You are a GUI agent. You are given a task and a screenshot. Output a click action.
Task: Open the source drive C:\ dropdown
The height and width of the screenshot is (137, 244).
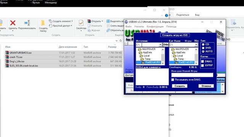pyautogui.click(x=160, y=45)
